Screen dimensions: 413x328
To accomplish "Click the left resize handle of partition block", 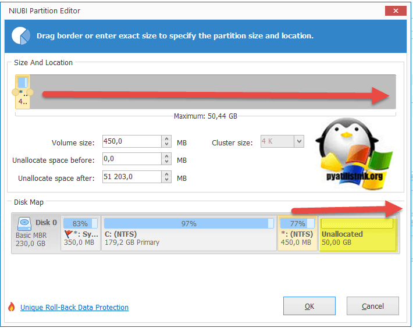I will pos(15,92).
